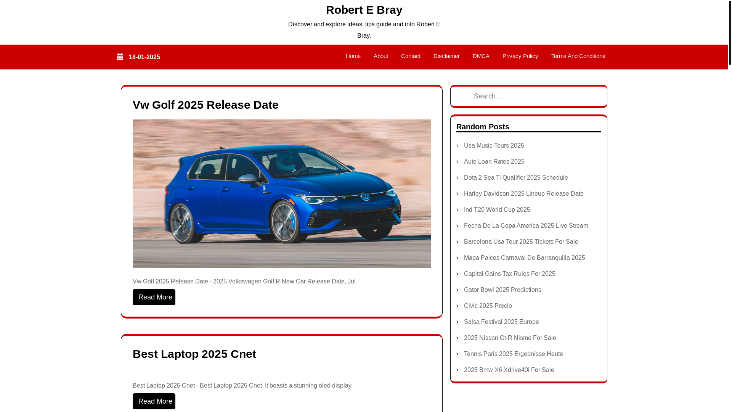Open the Vw Golf 2025 Release Date post title

205,105
